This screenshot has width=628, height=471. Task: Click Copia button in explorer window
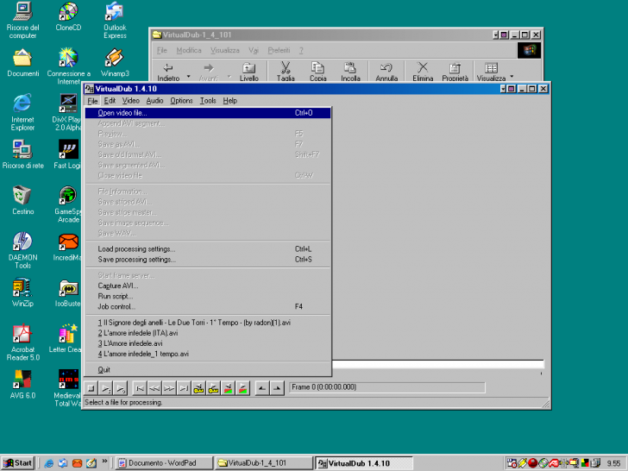coord(318,72)
